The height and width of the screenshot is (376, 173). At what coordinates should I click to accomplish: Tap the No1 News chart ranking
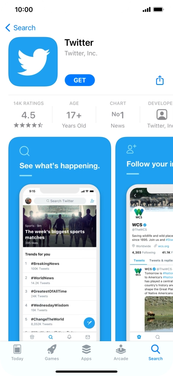[118, 115]
